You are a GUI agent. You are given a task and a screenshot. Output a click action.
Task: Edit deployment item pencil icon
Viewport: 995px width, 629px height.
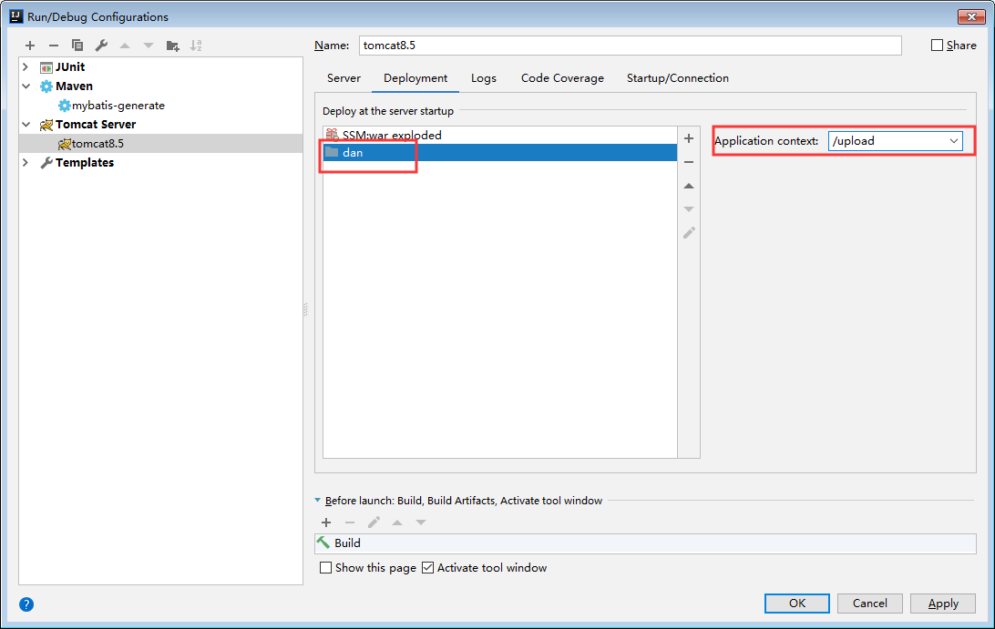tap(689, 233)
